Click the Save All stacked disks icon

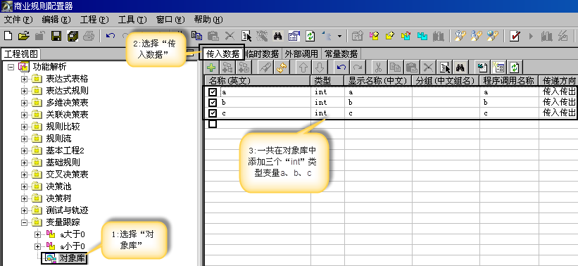(x=73, y=36)
